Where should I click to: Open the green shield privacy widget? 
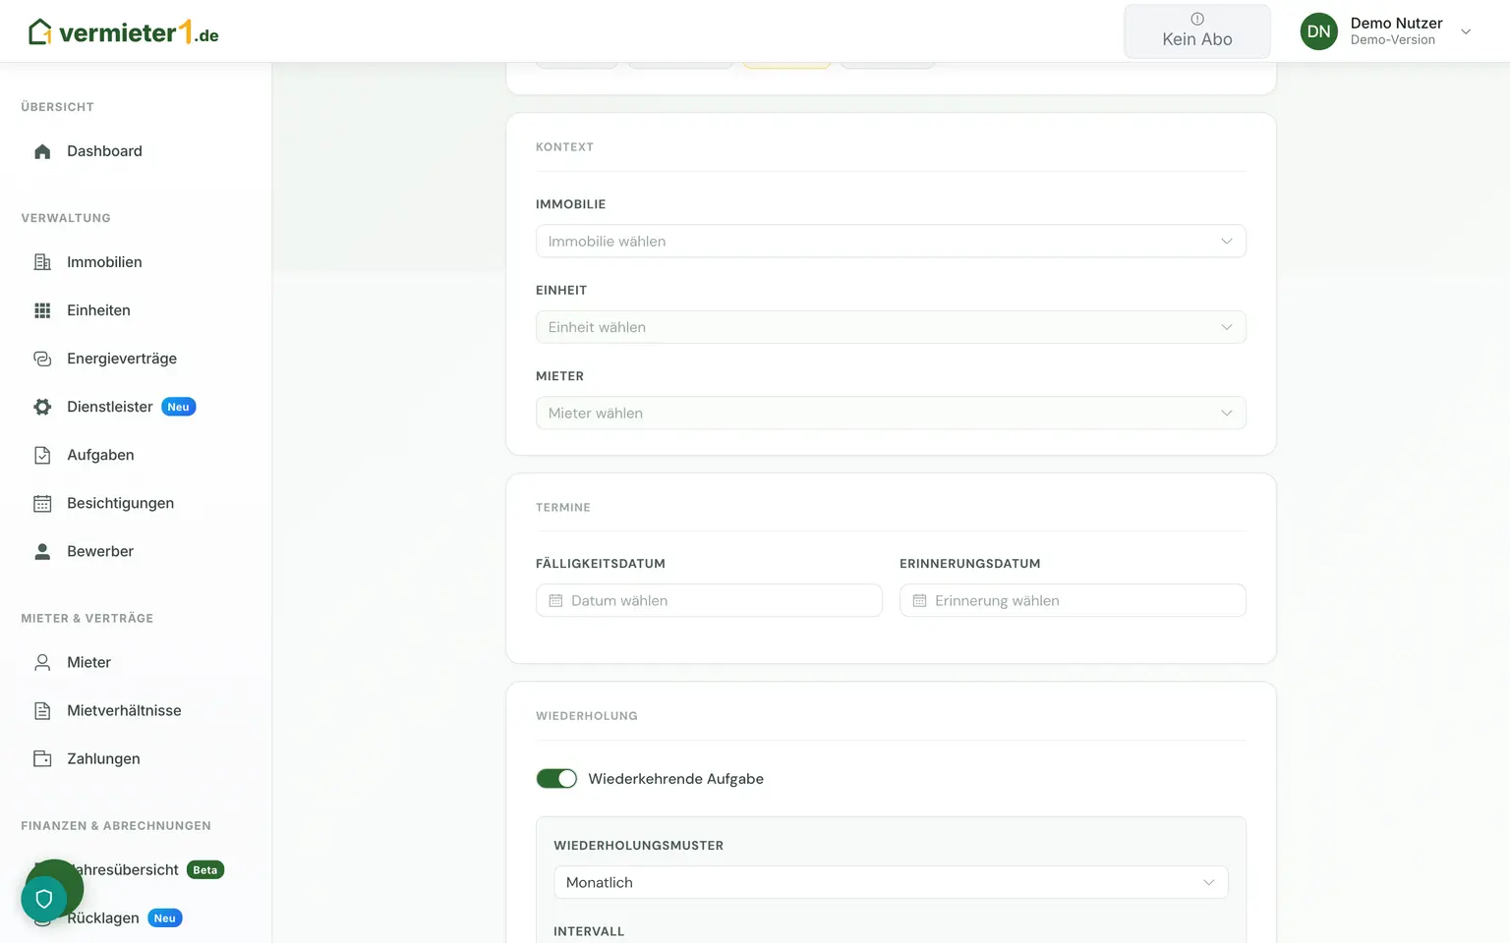(x=44, y=898)
